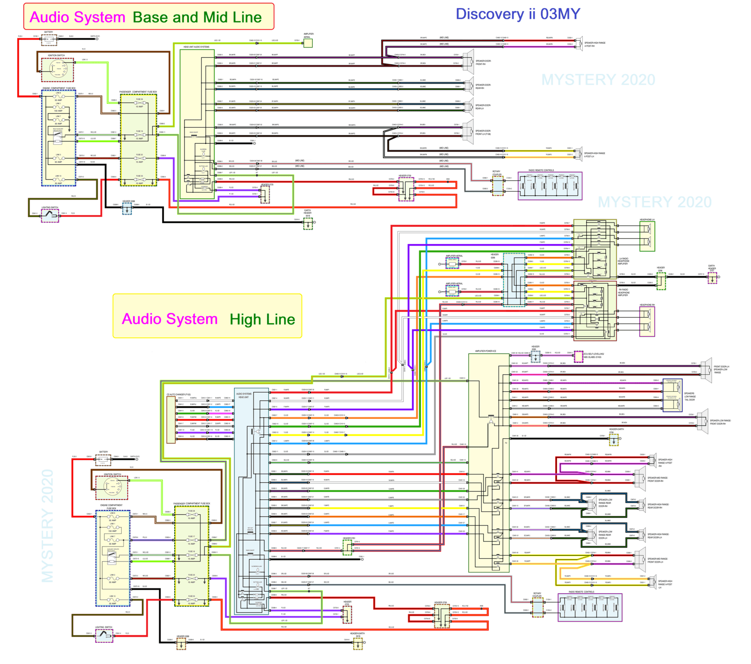Click the Link 1 150 AMP fuse in Base and Mid Line diagram
Screen dimensions: 751x664
pos(59,108)
